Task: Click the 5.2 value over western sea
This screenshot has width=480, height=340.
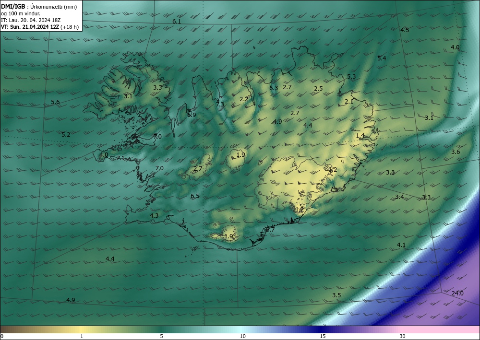Action: click(x=66, y=135)
